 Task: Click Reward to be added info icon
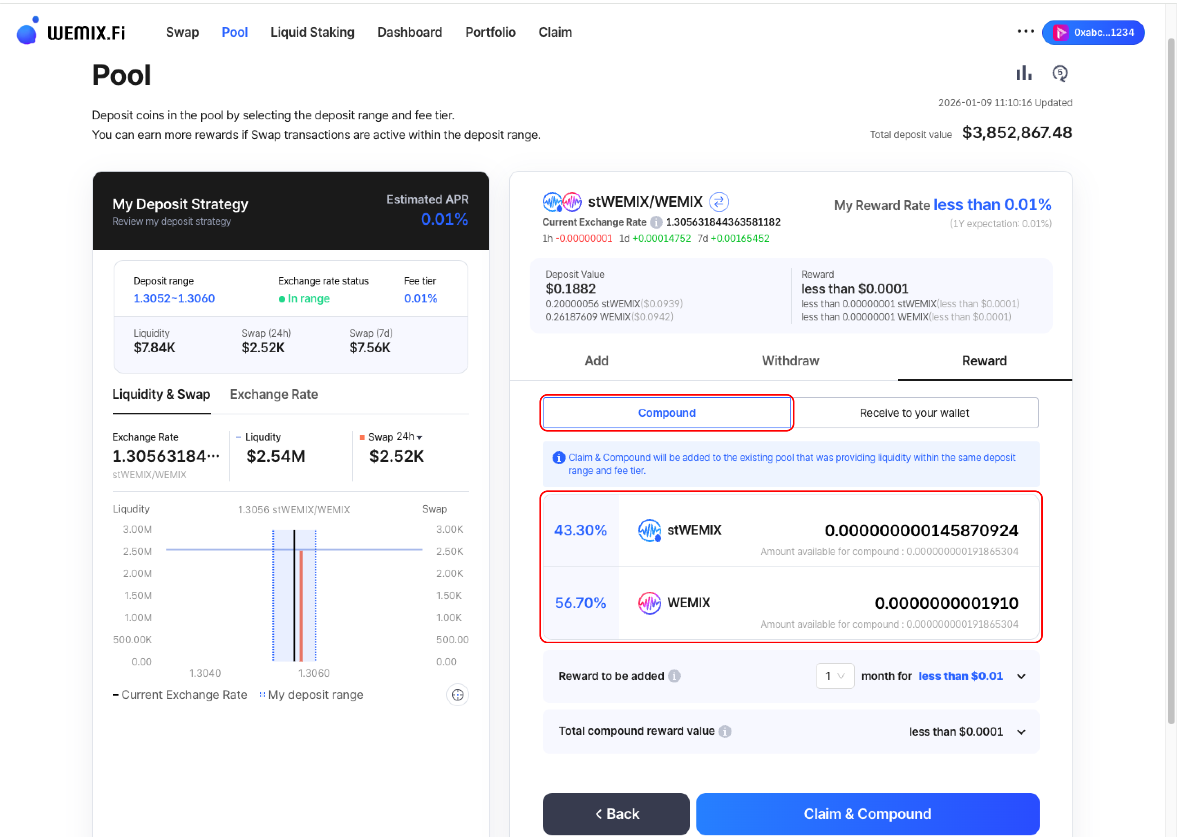[674, 676]
